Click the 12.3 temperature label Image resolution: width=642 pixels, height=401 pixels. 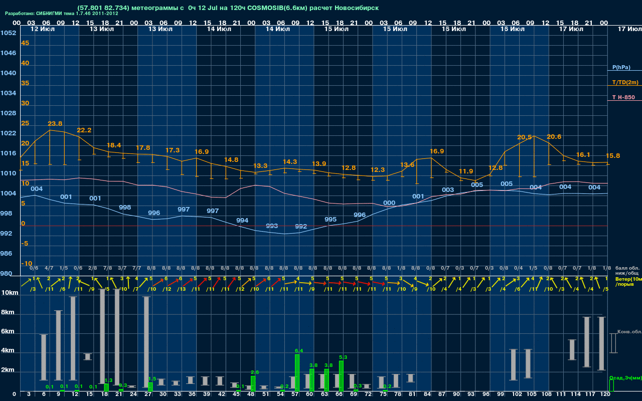point(377,170)
